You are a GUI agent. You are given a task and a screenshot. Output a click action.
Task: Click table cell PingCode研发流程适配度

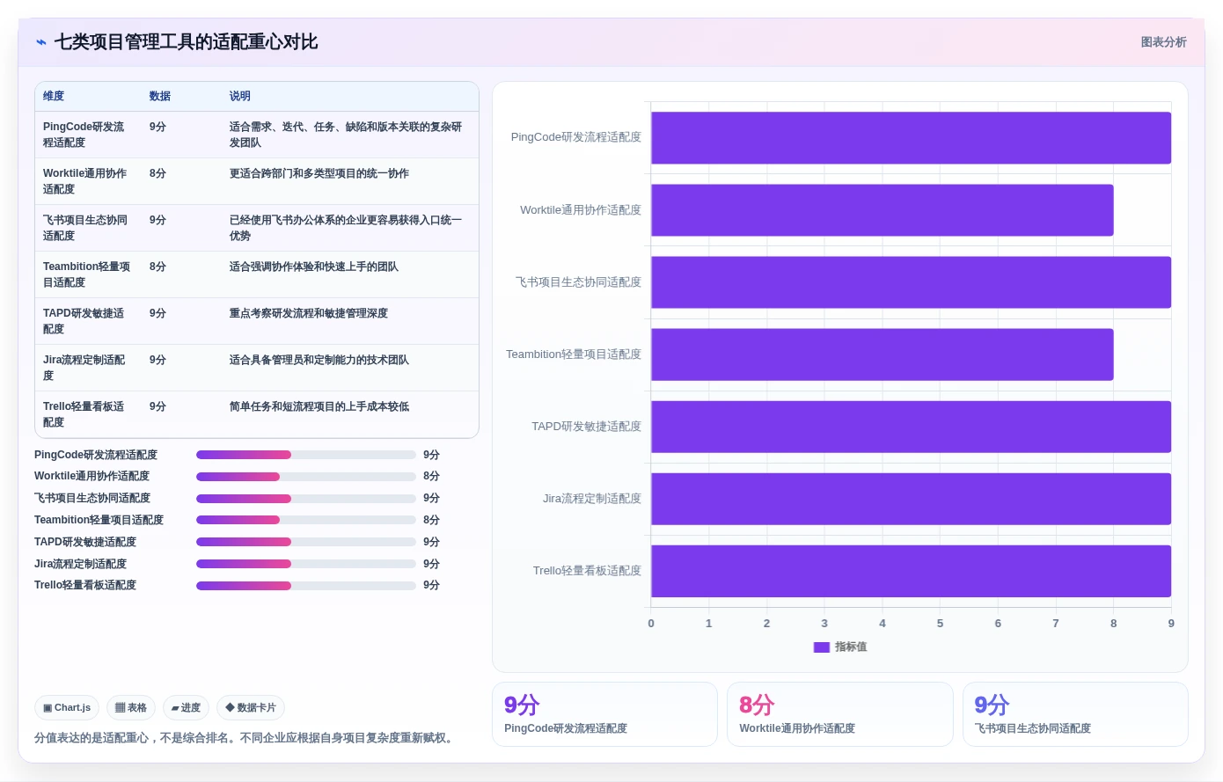point(86,135)
